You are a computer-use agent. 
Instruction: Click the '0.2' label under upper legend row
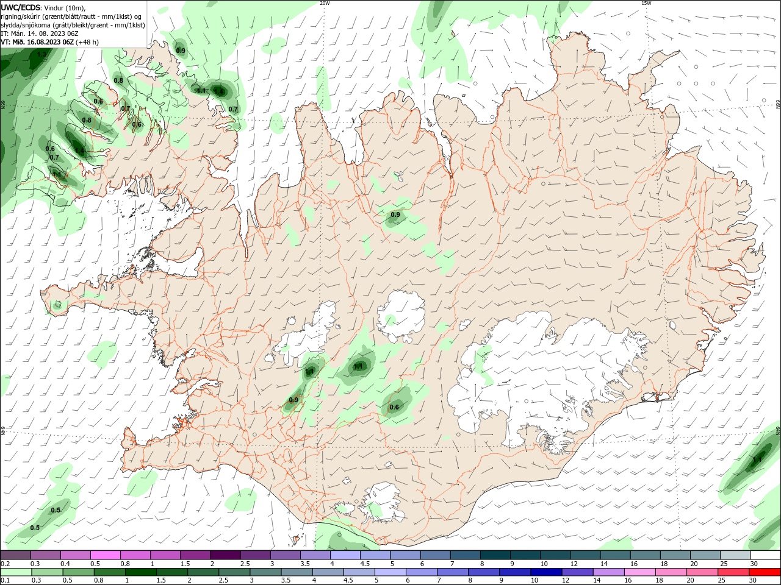(x=4, y=564)
